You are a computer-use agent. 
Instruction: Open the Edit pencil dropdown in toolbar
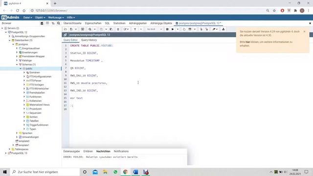point(126,29)
